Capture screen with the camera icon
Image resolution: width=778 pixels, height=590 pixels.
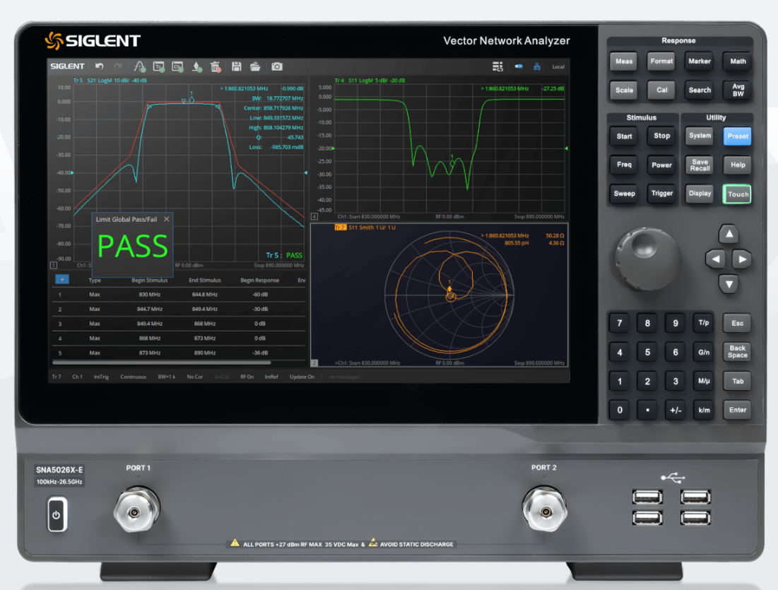(277, 66)
